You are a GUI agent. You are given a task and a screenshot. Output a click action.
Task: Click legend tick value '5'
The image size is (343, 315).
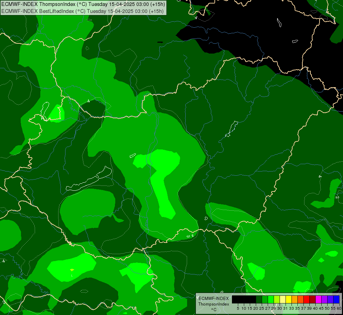pos(238,308)
